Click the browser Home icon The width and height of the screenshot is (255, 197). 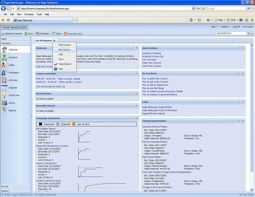[x=191, y=20]
